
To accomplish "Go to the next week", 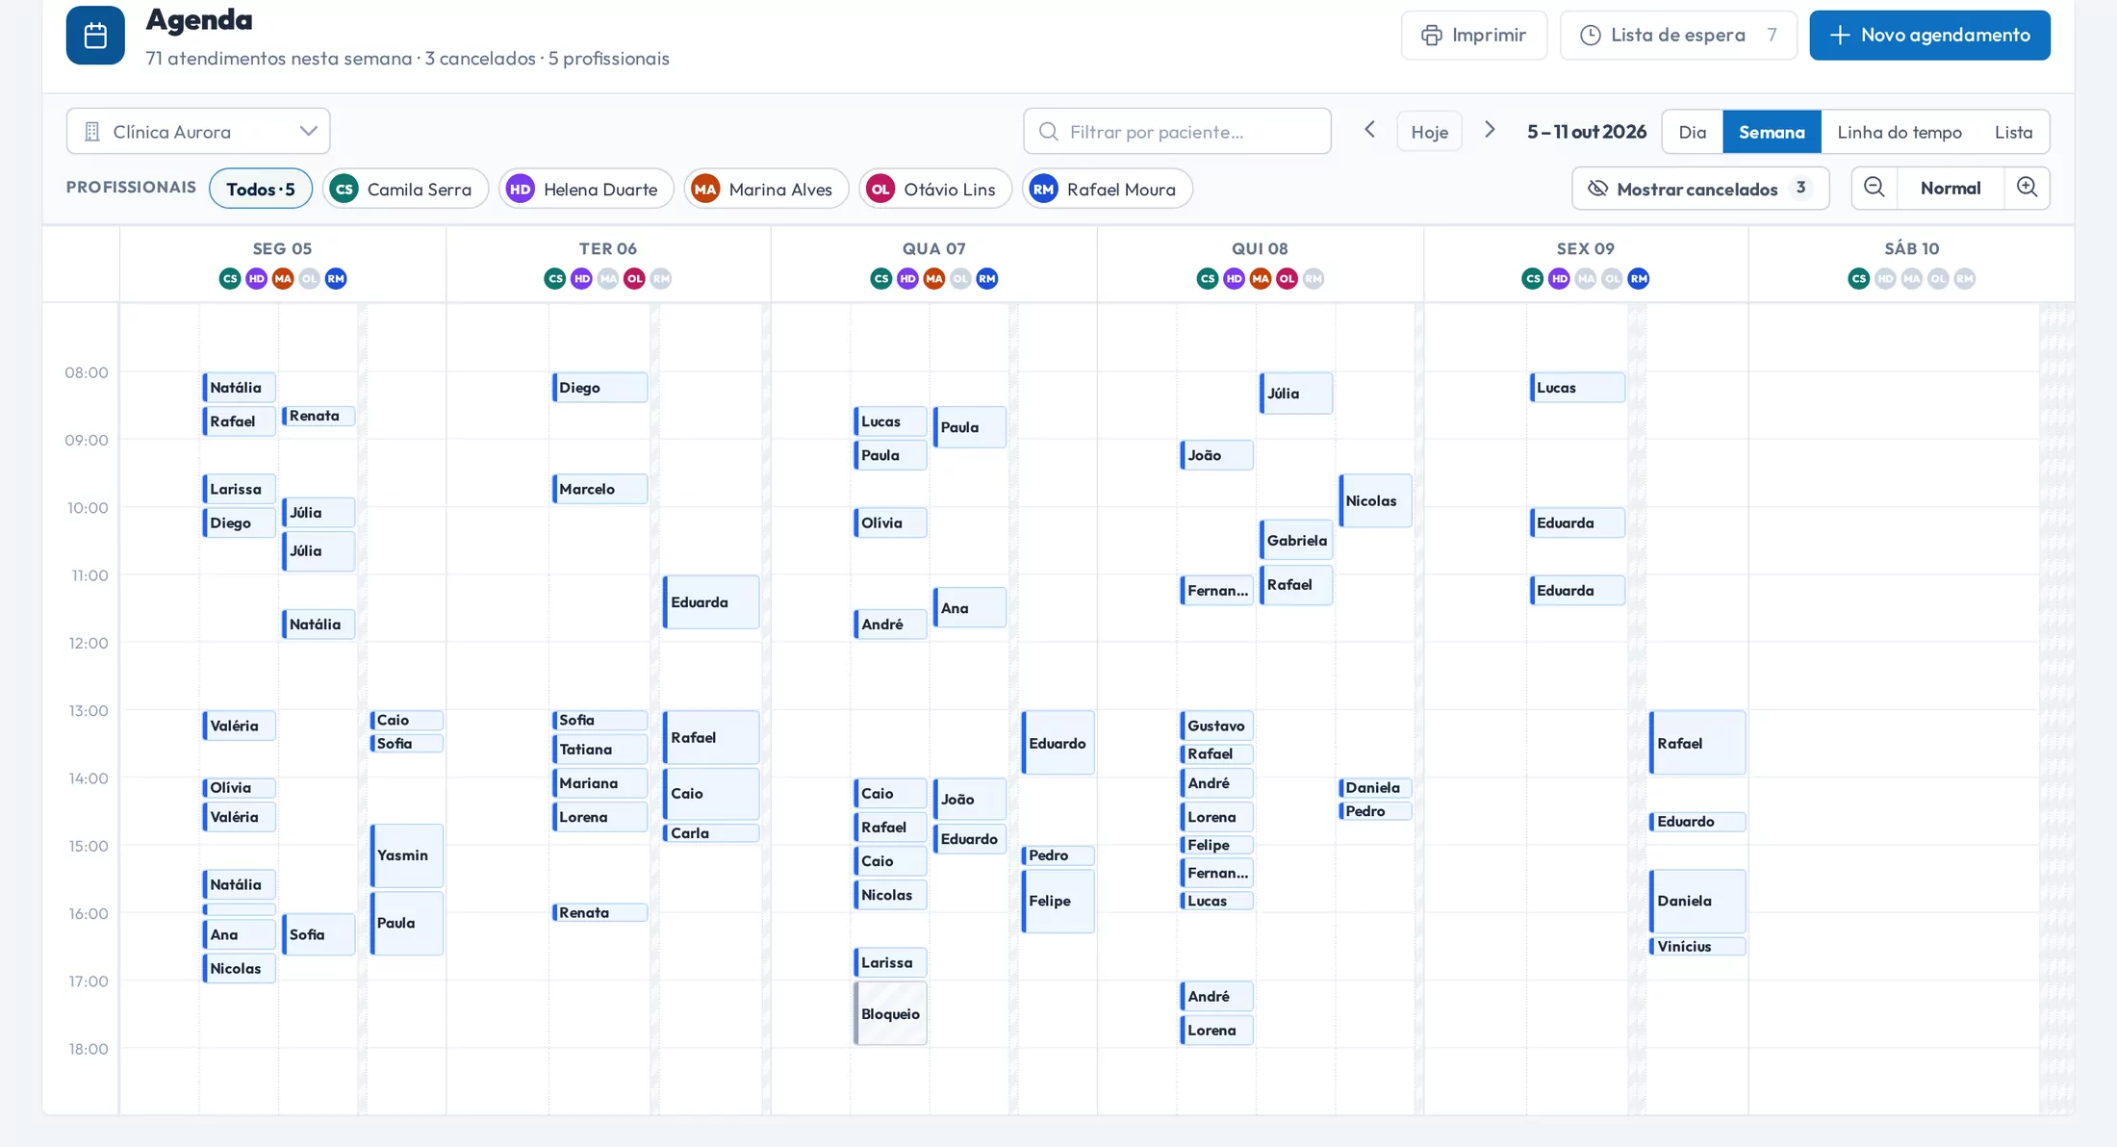I will (x=1490, y=130).
